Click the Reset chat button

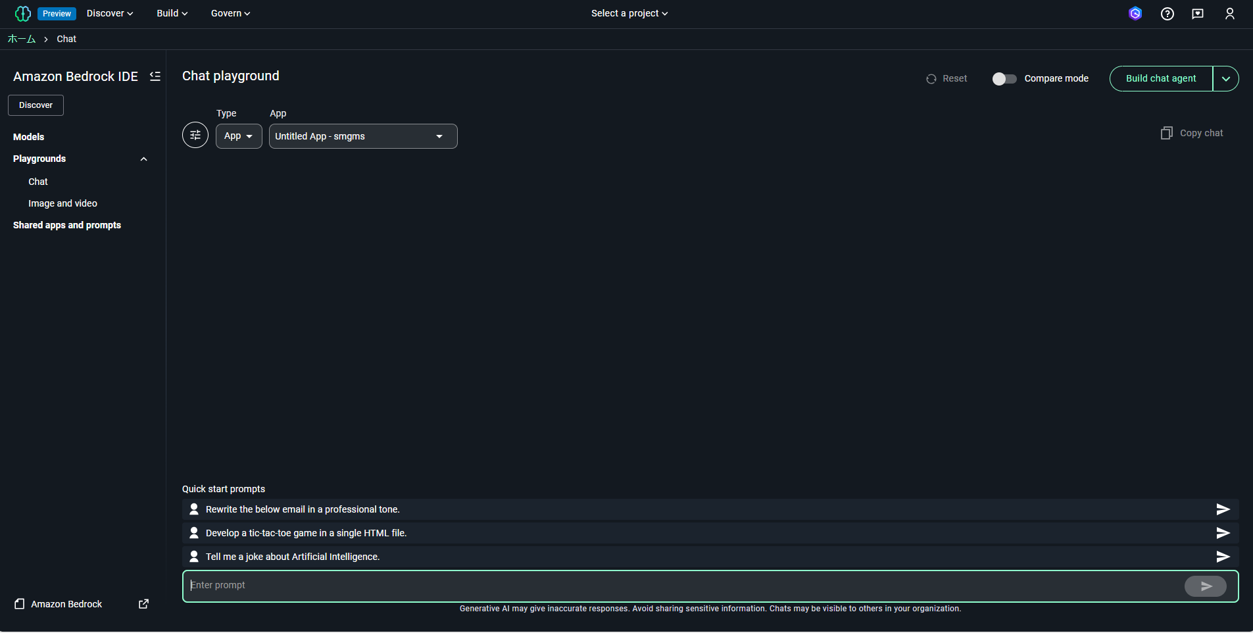point(946,79)
